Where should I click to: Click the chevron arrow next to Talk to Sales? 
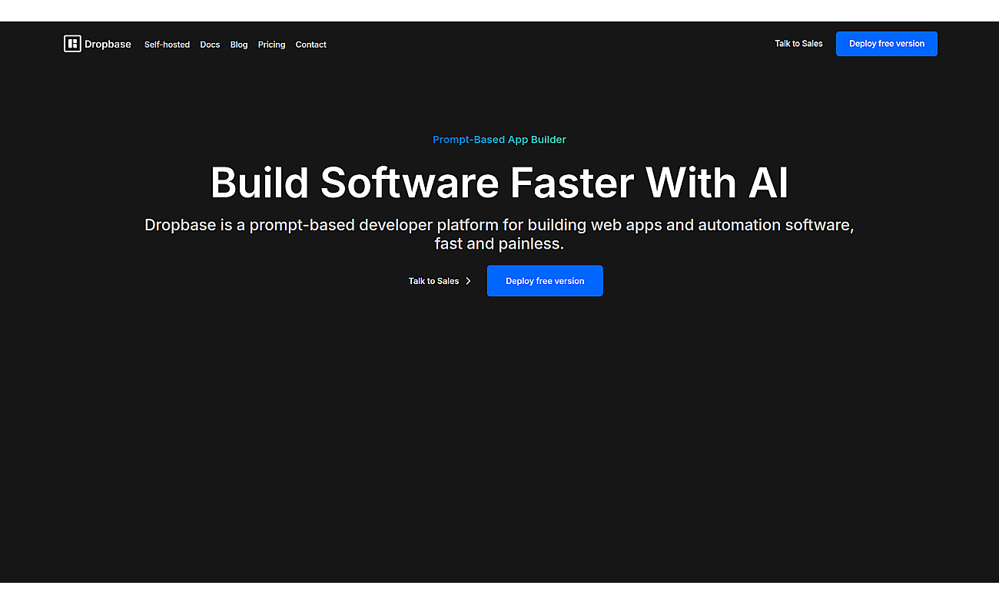(468, 281)
